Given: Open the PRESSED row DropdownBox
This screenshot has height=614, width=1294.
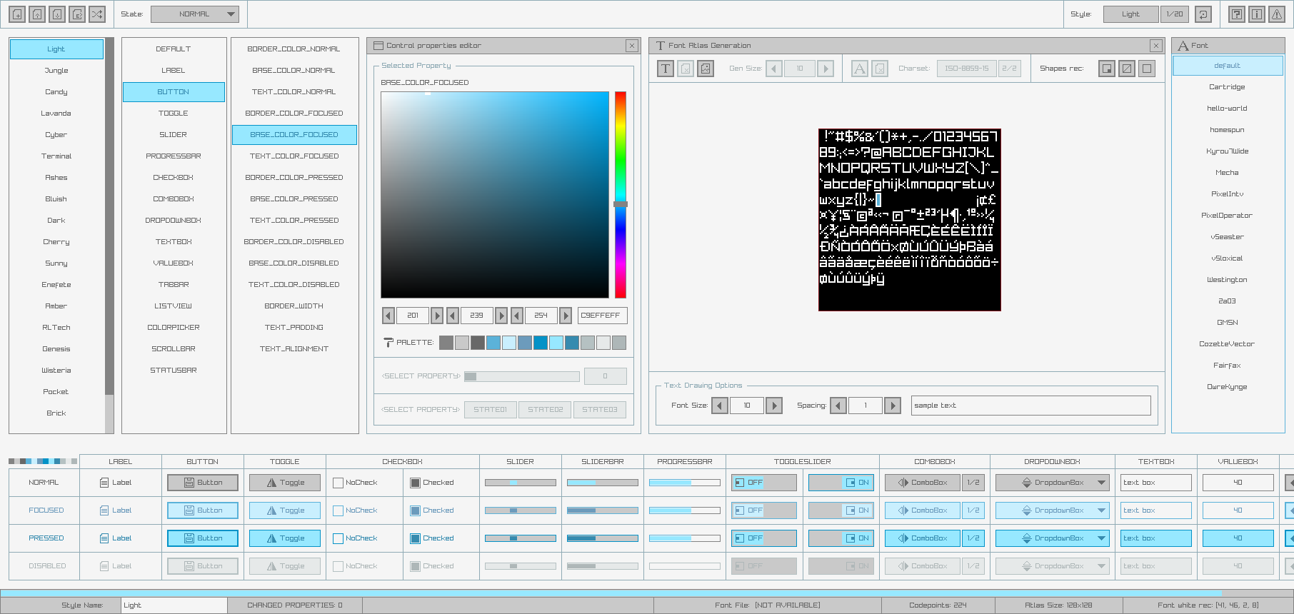Looking at the screenshot, I should (1053, 538).
